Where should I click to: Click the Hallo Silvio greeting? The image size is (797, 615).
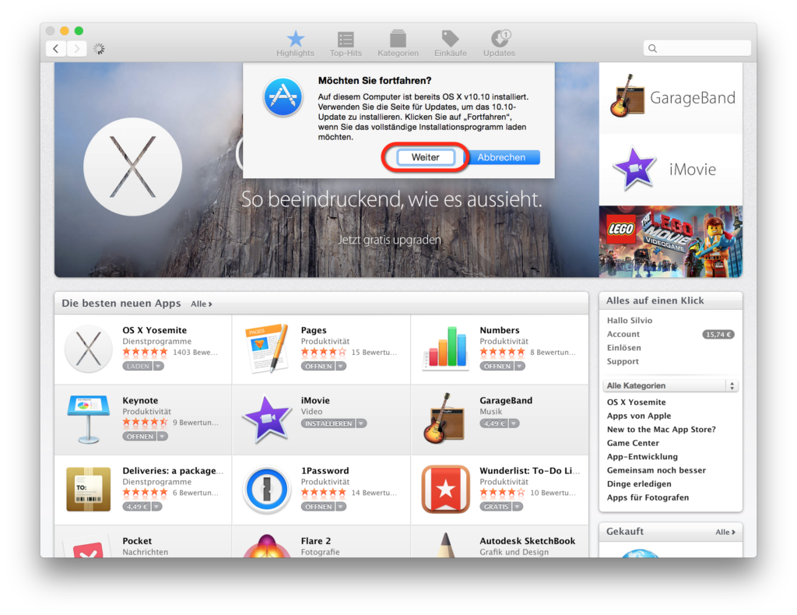[629, 320]
